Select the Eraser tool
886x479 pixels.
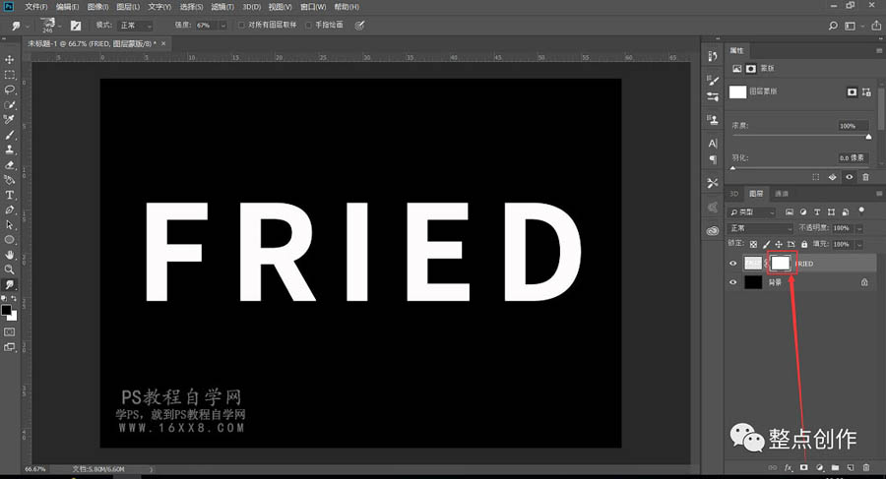point(10,165)
